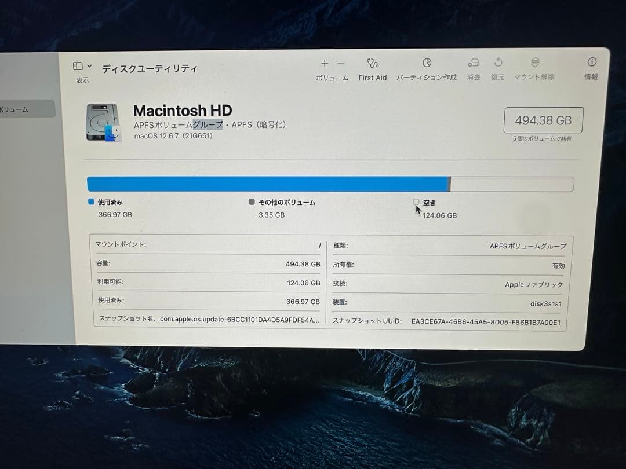Click the 消去 (Erase) icon
This screenshot has height=469, width=626.
click(x=474, y=64)
